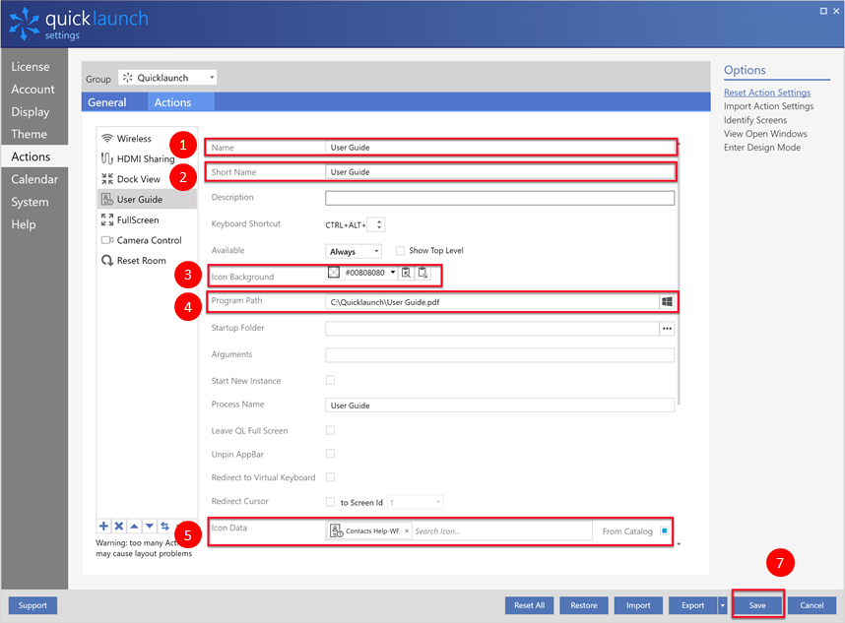This screenshot has height=623, width=845.
Task: Click the Cancel button
Action: point(812,605)
